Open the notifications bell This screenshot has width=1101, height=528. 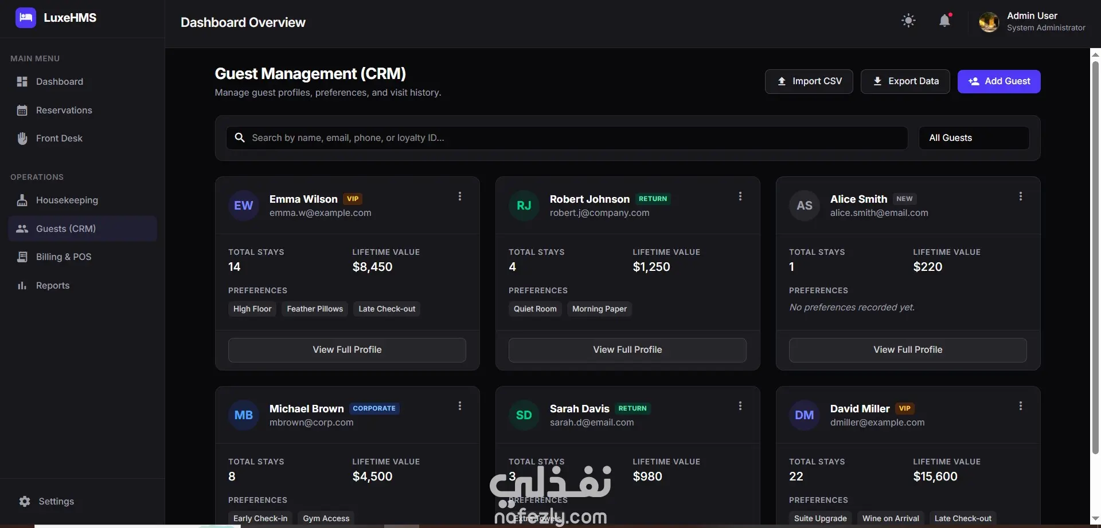[x=944, y=21]
